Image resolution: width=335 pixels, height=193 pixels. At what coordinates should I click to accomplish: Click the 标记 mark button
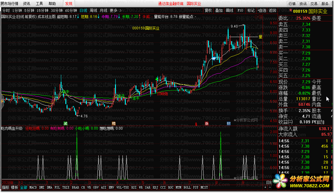(251, 10)
